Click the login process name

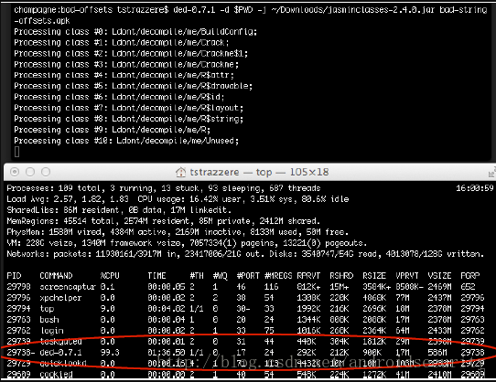tap(51, 331)
